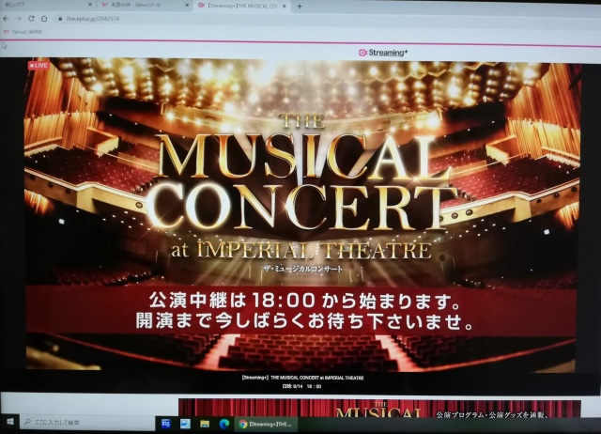Close the Streaming+ tab
The width and height of the screenshot is (601, 434).
(x=284, y=7)
